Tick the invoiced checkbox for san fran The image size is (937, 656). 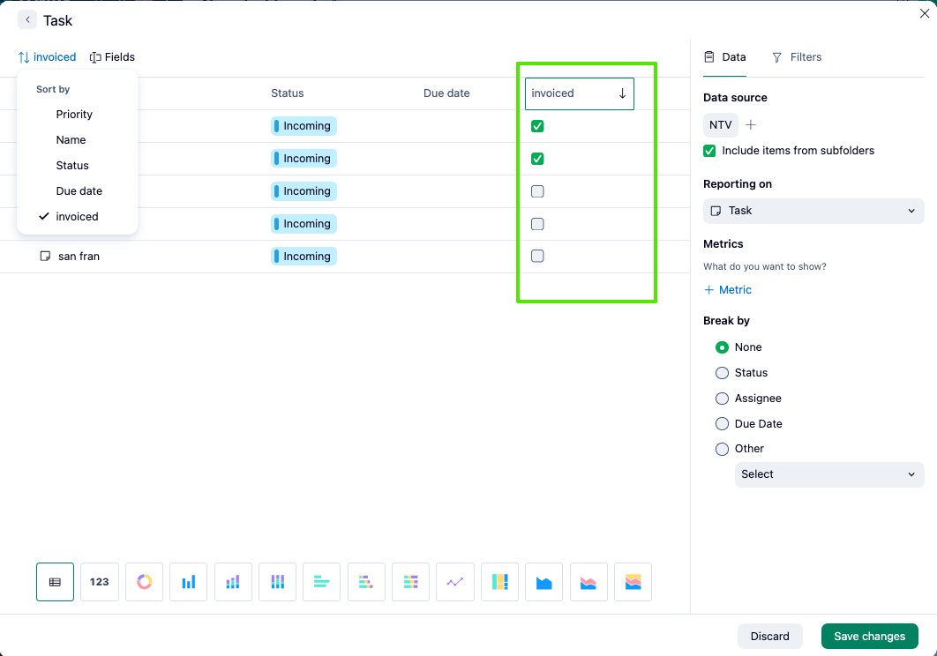[x=537, y=256]
